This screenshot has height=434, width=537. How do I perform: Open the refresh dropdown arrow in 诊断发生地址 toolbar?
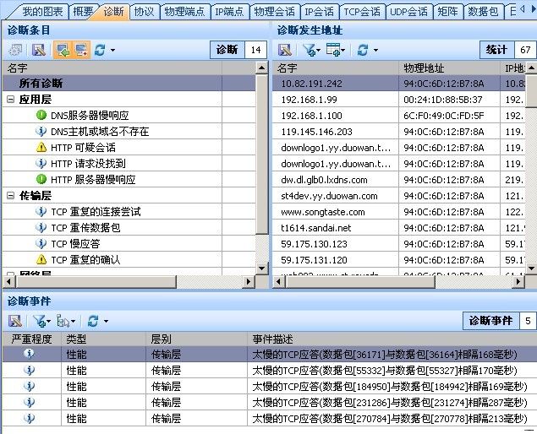(375, 51)
